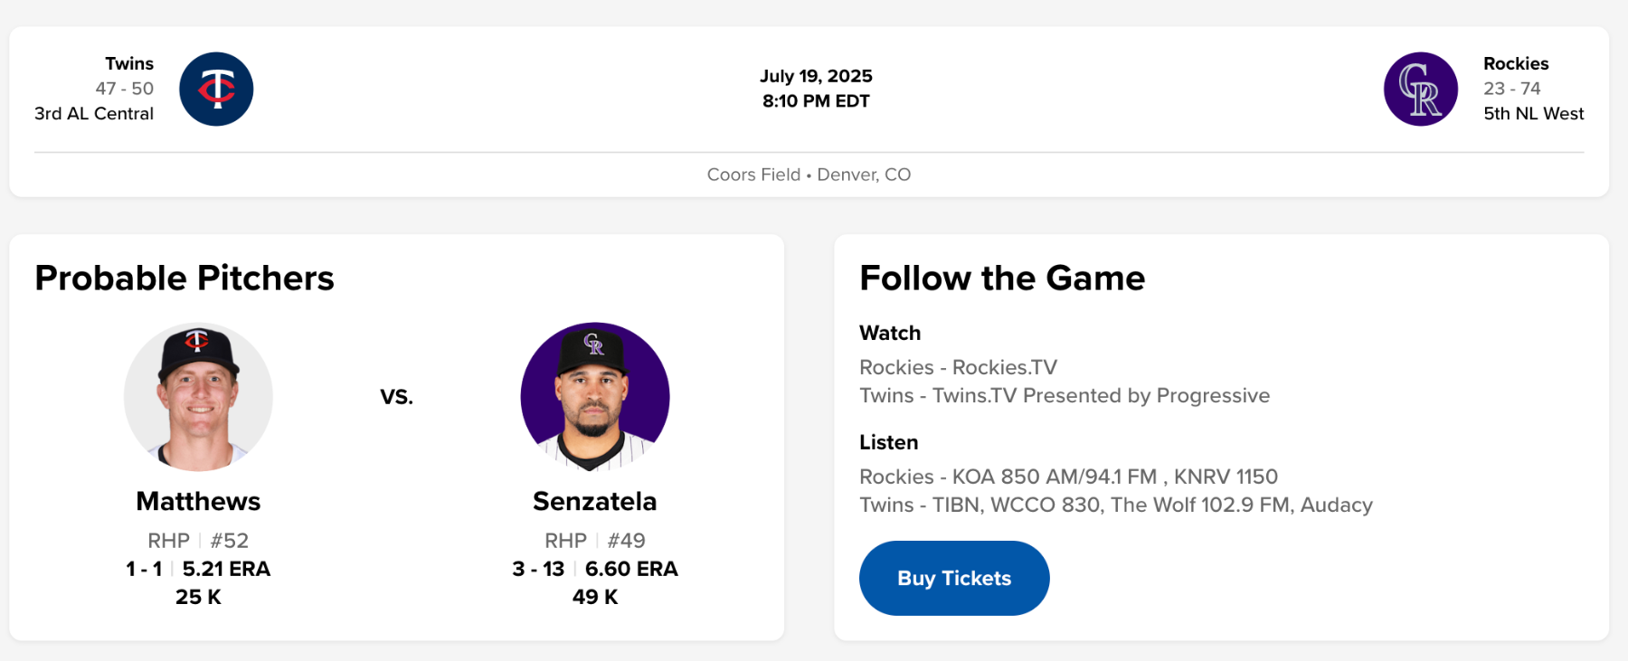Click the Rockies 23 - 74 record
Image resolution: width=1628 pixels, height=661 pixels.
pyautogui.click(x=1511, y=89)
